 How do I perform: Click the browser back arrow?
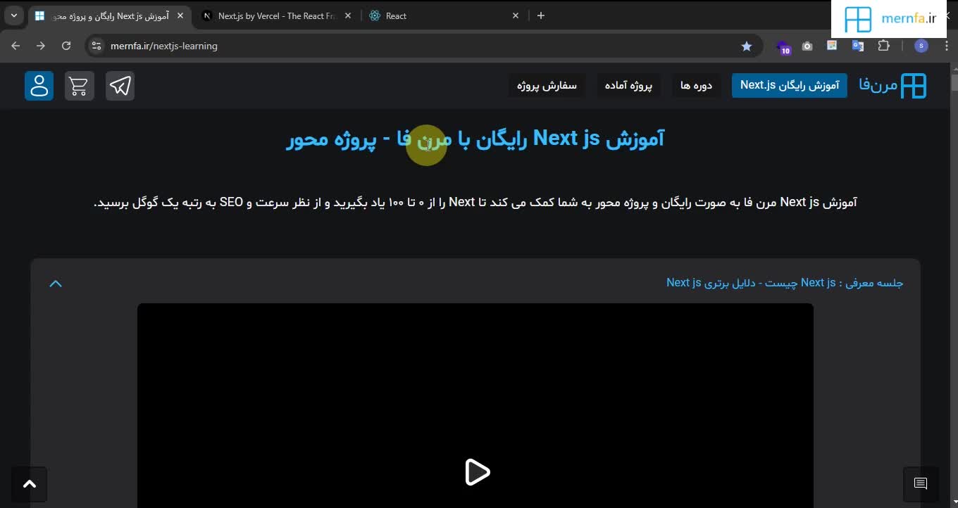[15, 46]
